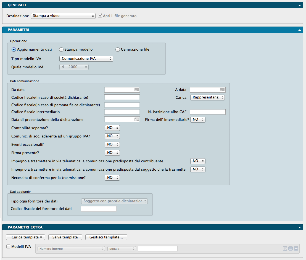Open the Carica dropdown

click(207, 97)
